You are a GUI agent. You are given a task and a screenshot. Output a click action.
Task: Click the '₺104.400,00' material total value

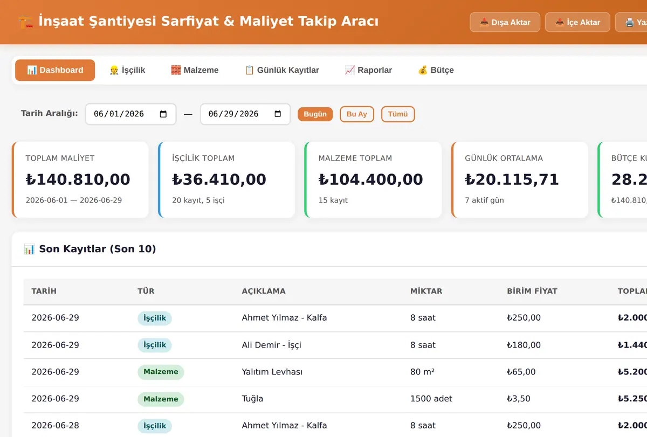coord(371,179)
